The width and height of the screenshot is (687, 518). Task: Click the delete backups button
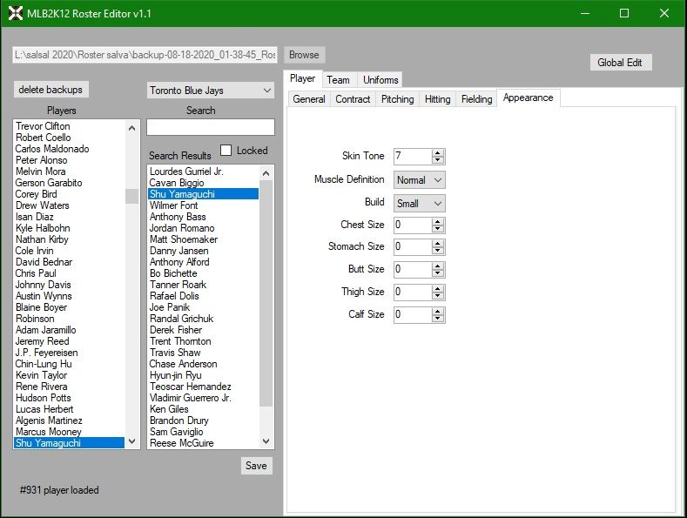click(51, 90)
